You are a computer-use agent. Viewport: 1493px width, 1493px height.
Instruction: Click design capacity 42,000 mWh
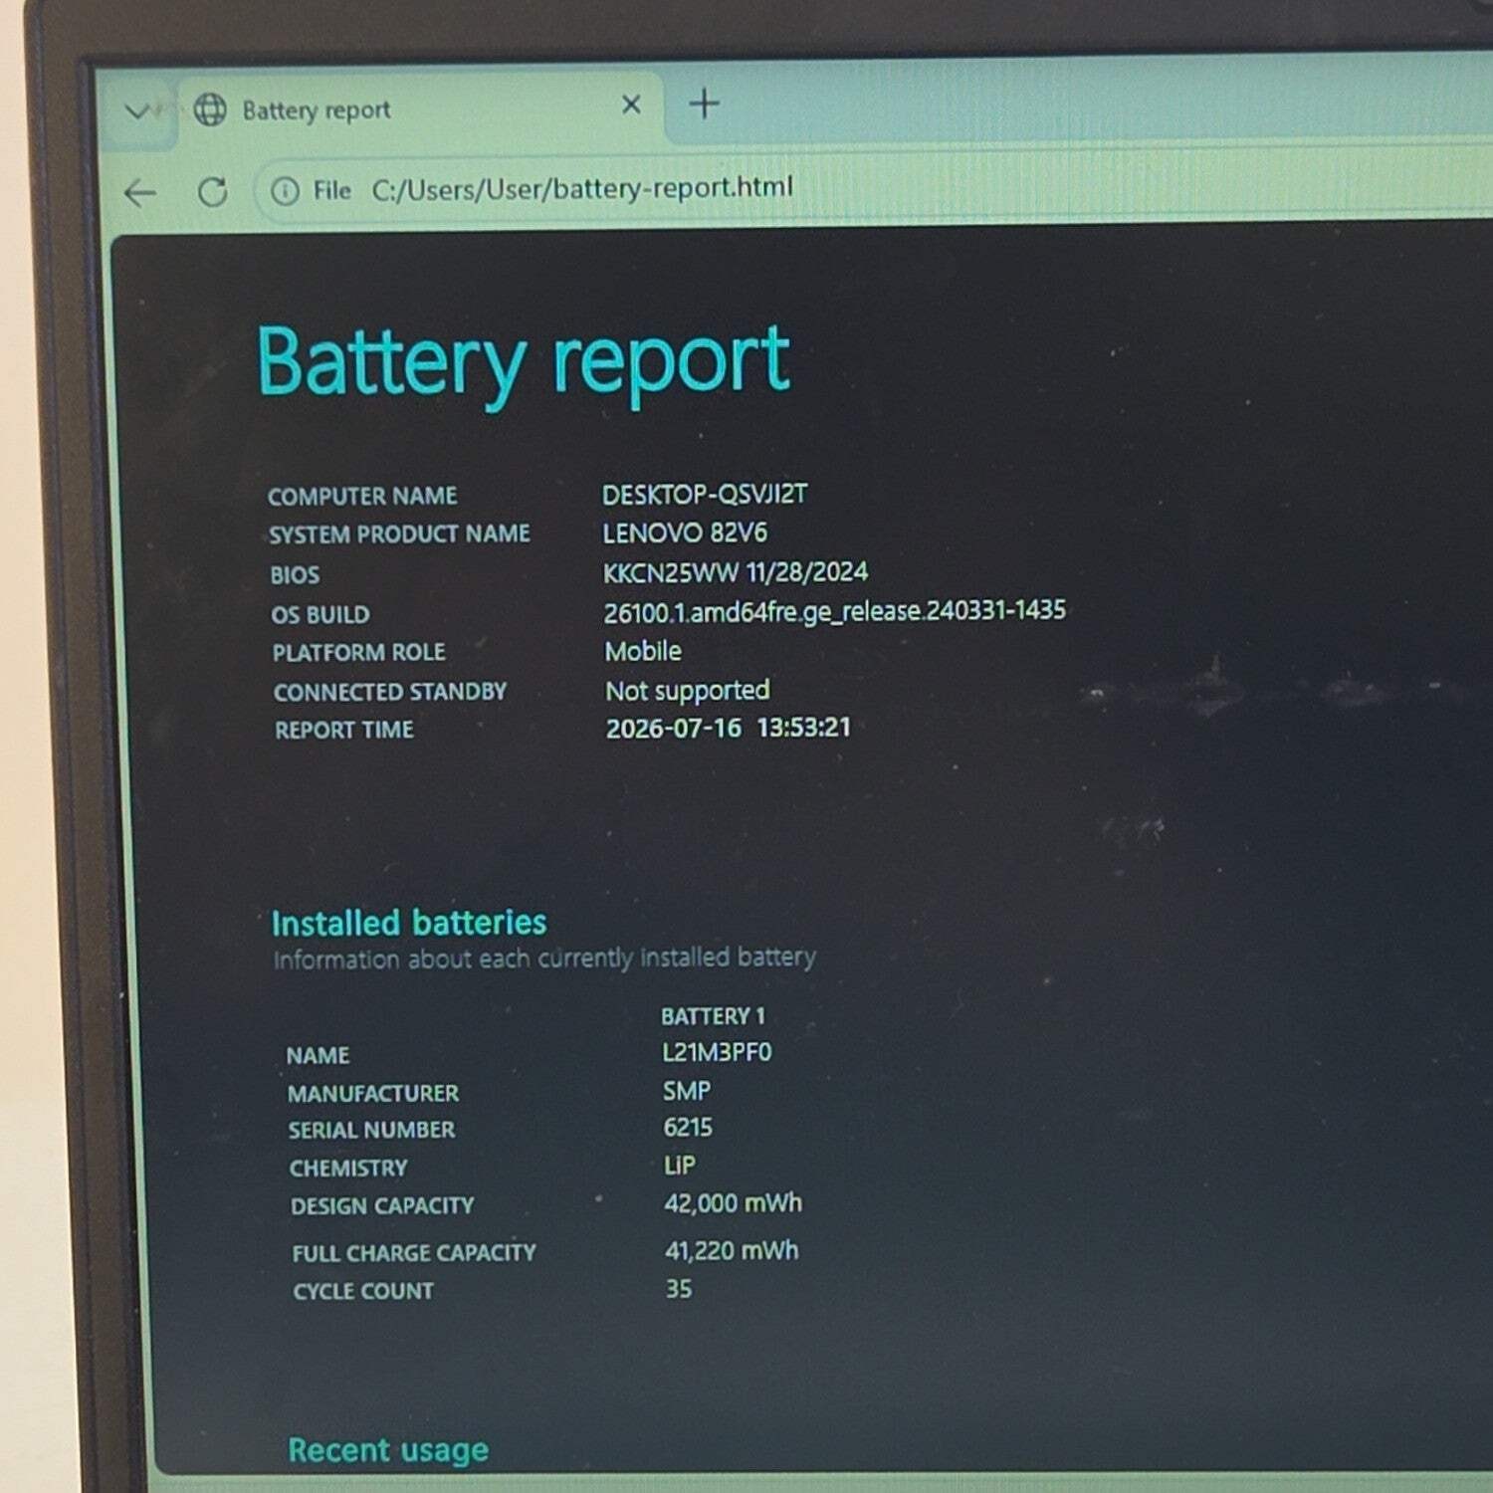coord(733,1203)
